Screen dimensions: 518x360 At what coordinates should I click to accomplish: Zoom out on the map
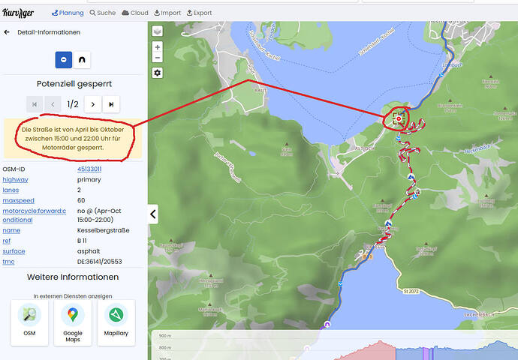click(x=157, y=58)
